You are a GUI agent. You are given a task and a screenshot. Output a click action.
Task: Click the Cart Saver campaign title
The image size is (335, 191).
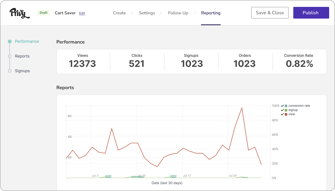pos(65,13)
